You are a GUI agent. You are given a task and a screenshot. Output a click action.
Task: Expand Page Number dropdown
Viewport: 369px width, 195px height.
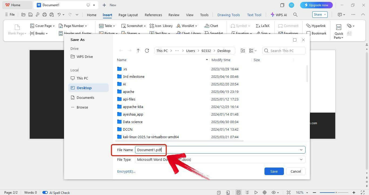point(86,26)
